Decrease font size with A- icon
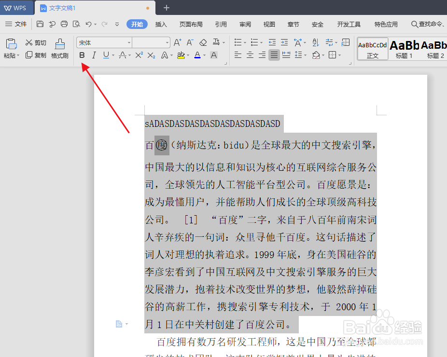This screenshot has width=447, height=357. pyautogui.click(x=190, y=42)
